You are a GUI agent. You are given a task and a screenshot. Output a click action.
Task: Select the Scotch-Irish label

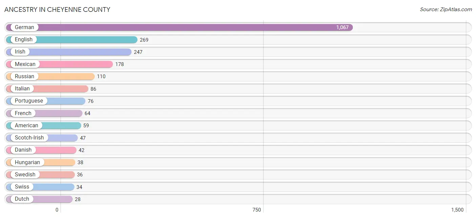click(x=29, y=138)
